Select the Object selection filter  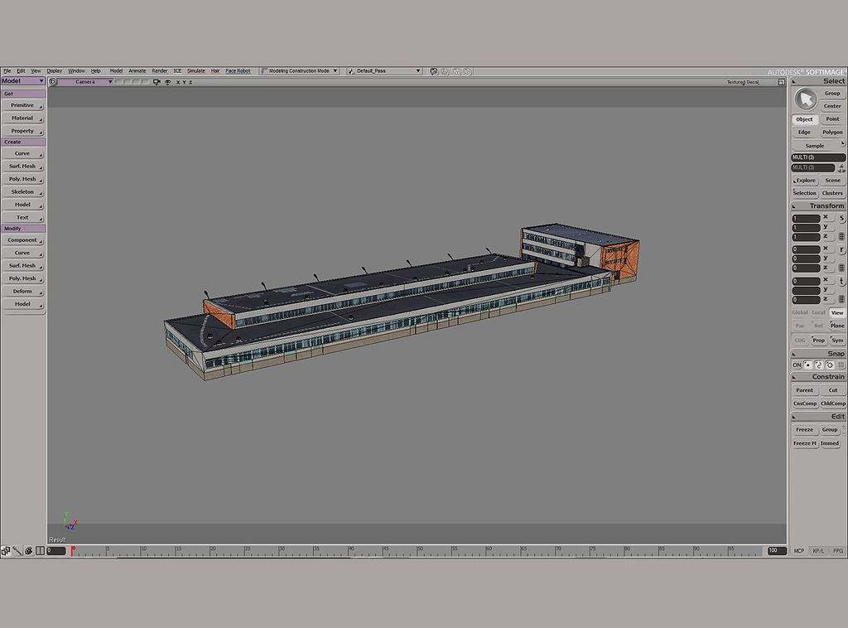803,119
